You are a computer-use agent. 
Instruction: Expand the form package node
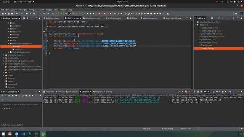pos(8,29)
